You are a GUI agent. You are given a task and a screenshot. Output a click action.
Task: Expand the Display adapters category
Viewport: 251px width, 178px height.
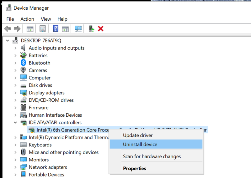pyautogui.click(x=15, y=93)
